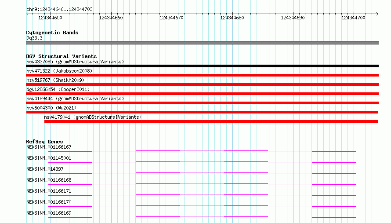
Task: Open transcript NEK6|NM_001166168
Action: [x=49, y=180]
